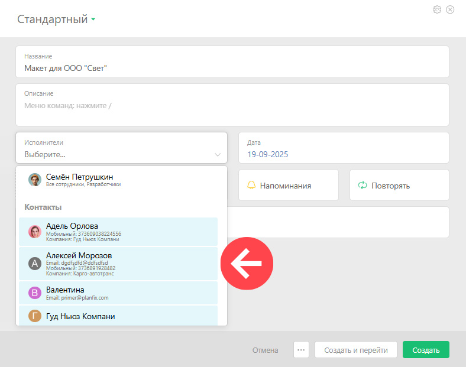Click the orange Г avatar icon
Screen dimensions: 466x367
coord(35,316)
